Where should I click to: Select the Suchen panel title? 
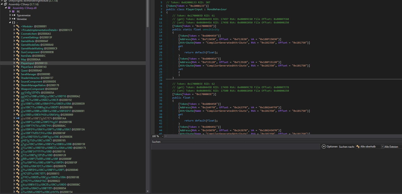tap(156, 142)
